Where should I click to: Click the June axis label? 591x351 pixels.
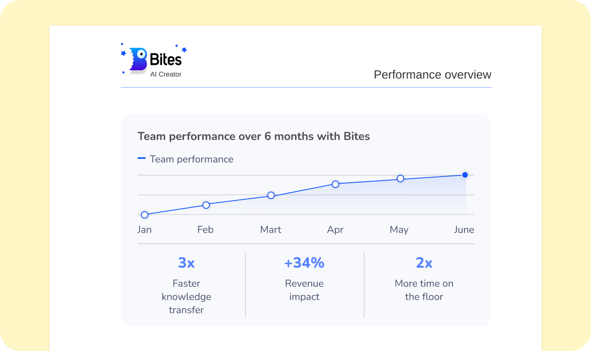[x=464, y=230]
